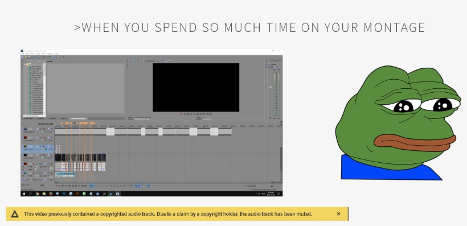Screen dimensions: 467x226
Task: Click the Master bus label in the mixer
Action: click(x=274, y=64)
